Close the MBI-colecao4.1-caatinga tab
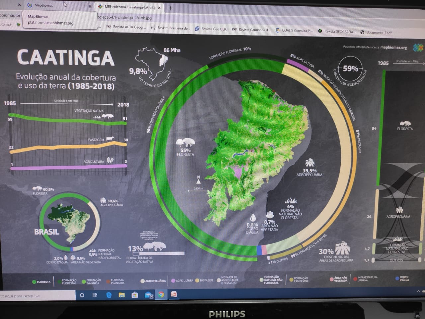Screen dimensions: 425x319 coord(159,8)
